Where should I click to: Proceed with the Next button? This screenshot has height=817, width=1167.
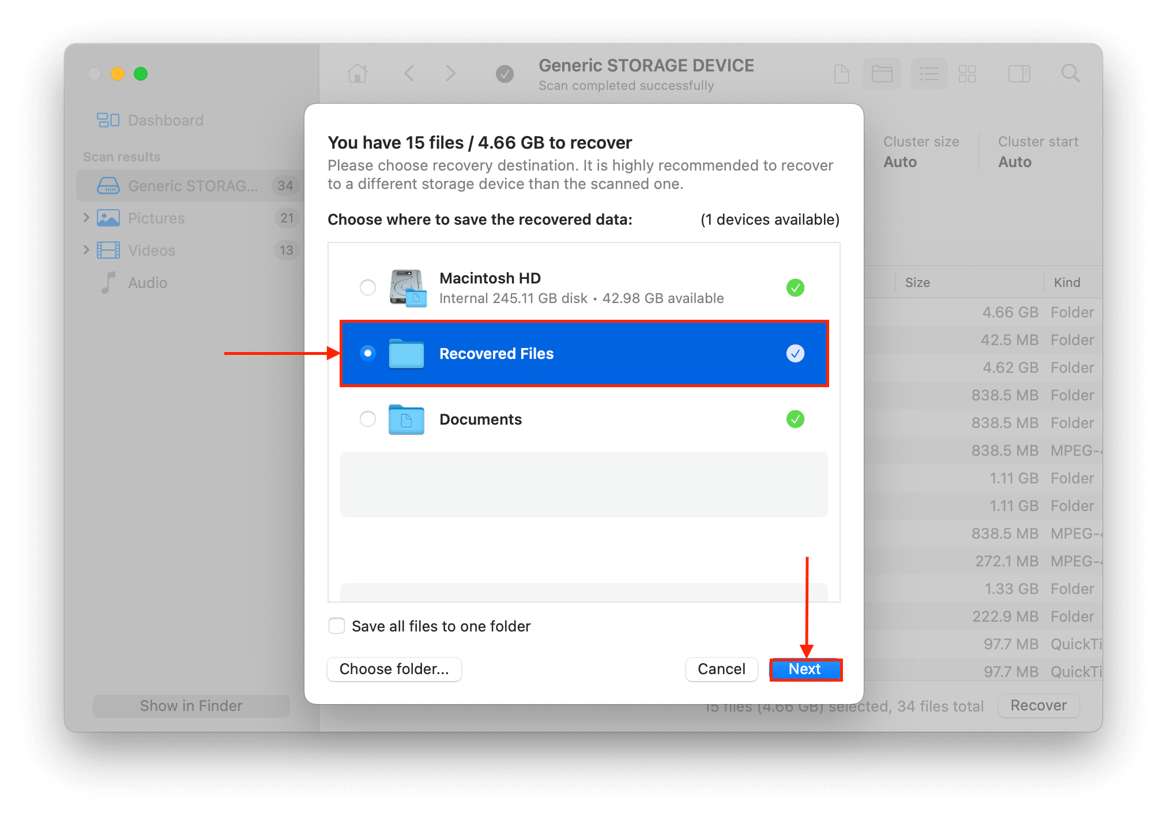click(x=805, y=669)
